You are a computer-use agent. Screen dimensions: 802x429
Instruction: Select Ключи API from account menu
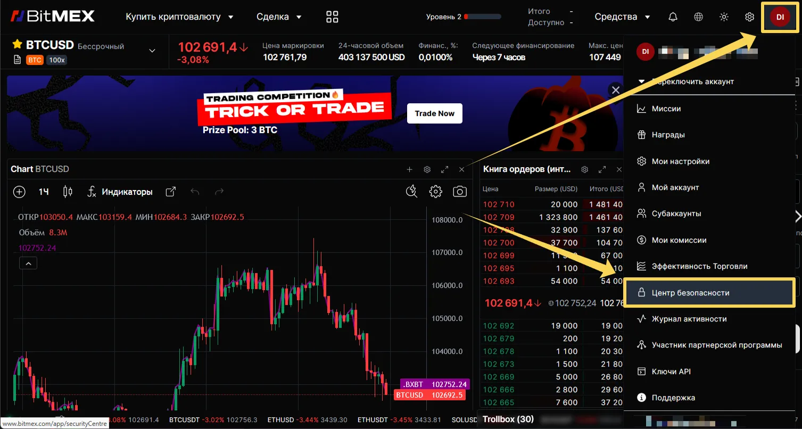point(671,372)
